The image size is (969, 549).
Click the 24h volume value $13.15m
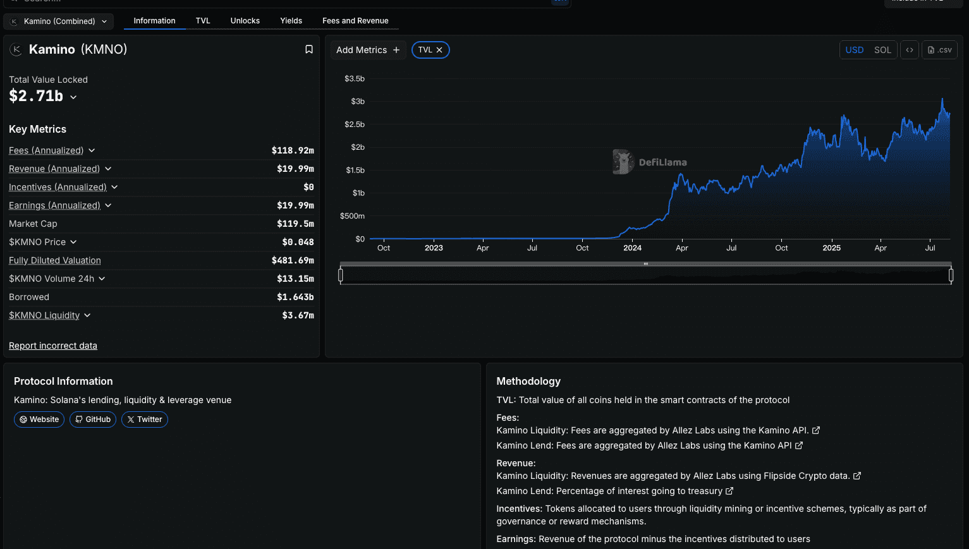pos(295,279)
